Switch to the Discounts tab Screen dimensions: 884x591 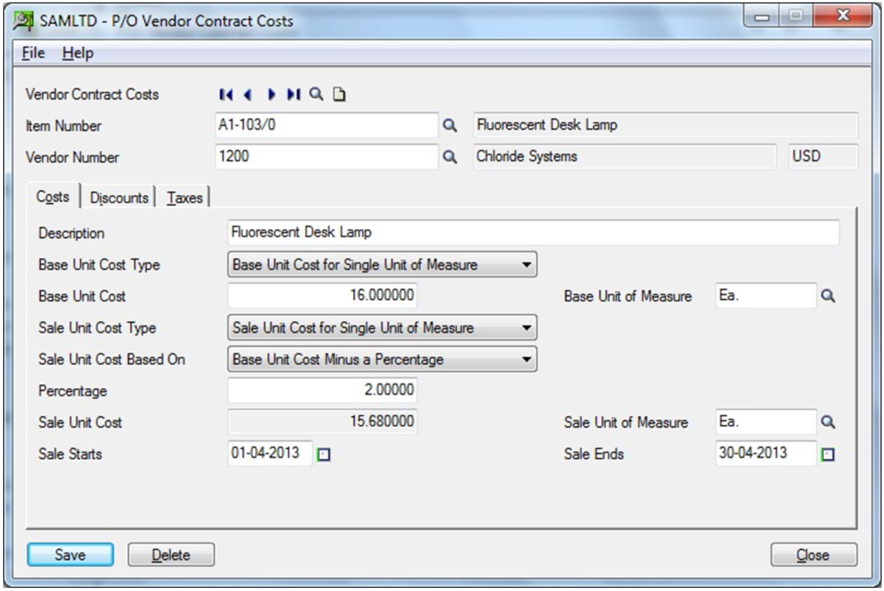tap(119, 198)
